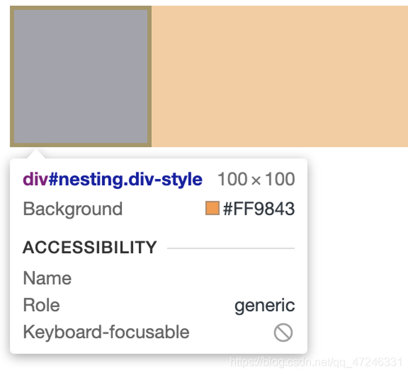Click the purple div tag name
Image resolution: width=408 pixels, height=375 pixels.
click(35, 179)
